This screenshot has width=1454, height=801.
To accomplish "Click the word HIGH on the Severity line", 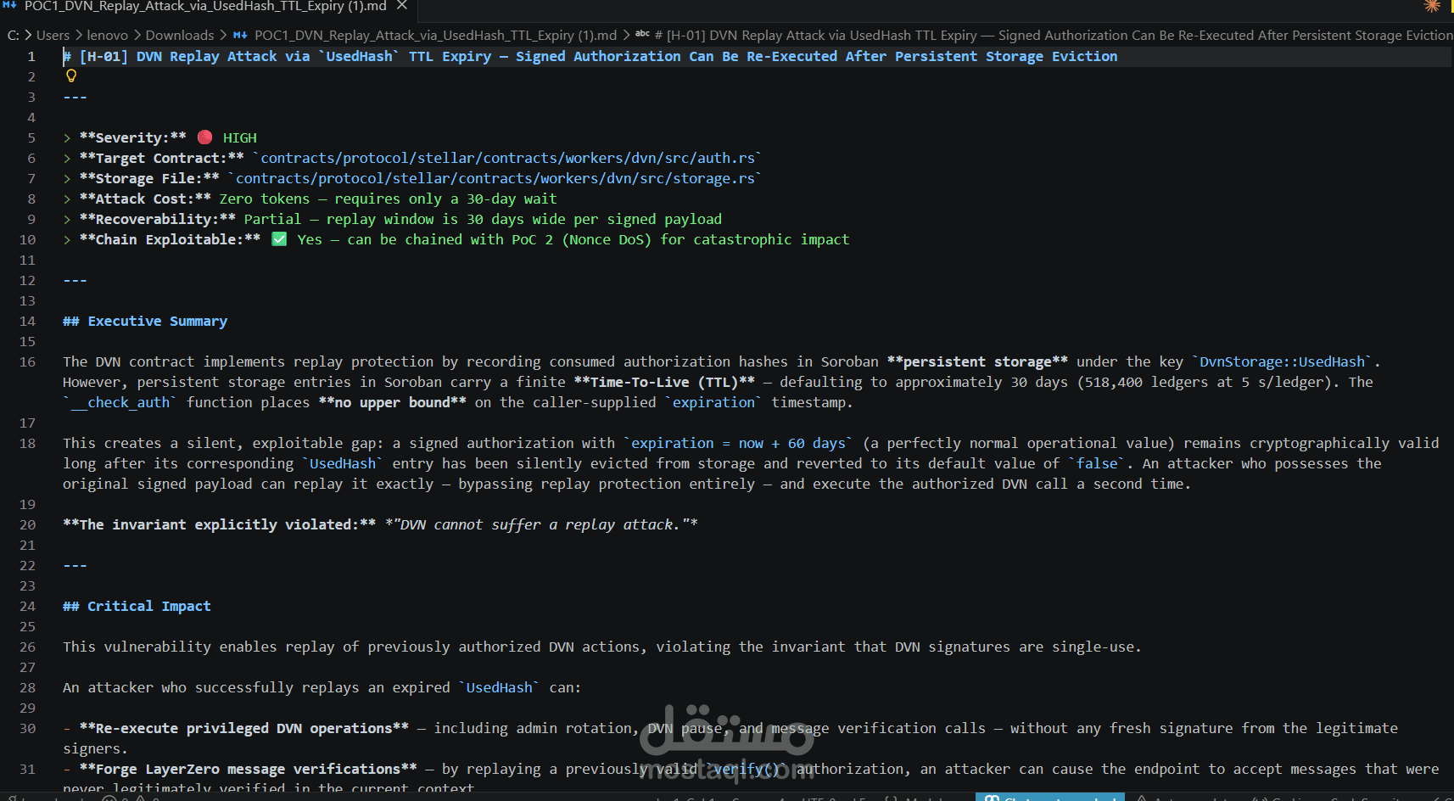I will coord(239,137).
